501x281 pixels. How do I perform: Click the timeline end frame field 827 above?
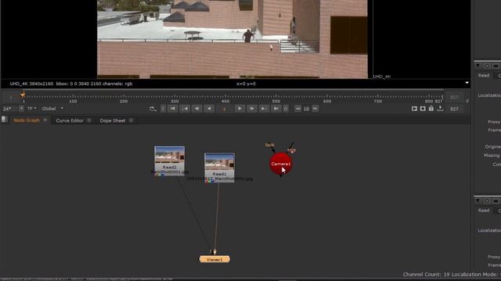tap(454, 97)
